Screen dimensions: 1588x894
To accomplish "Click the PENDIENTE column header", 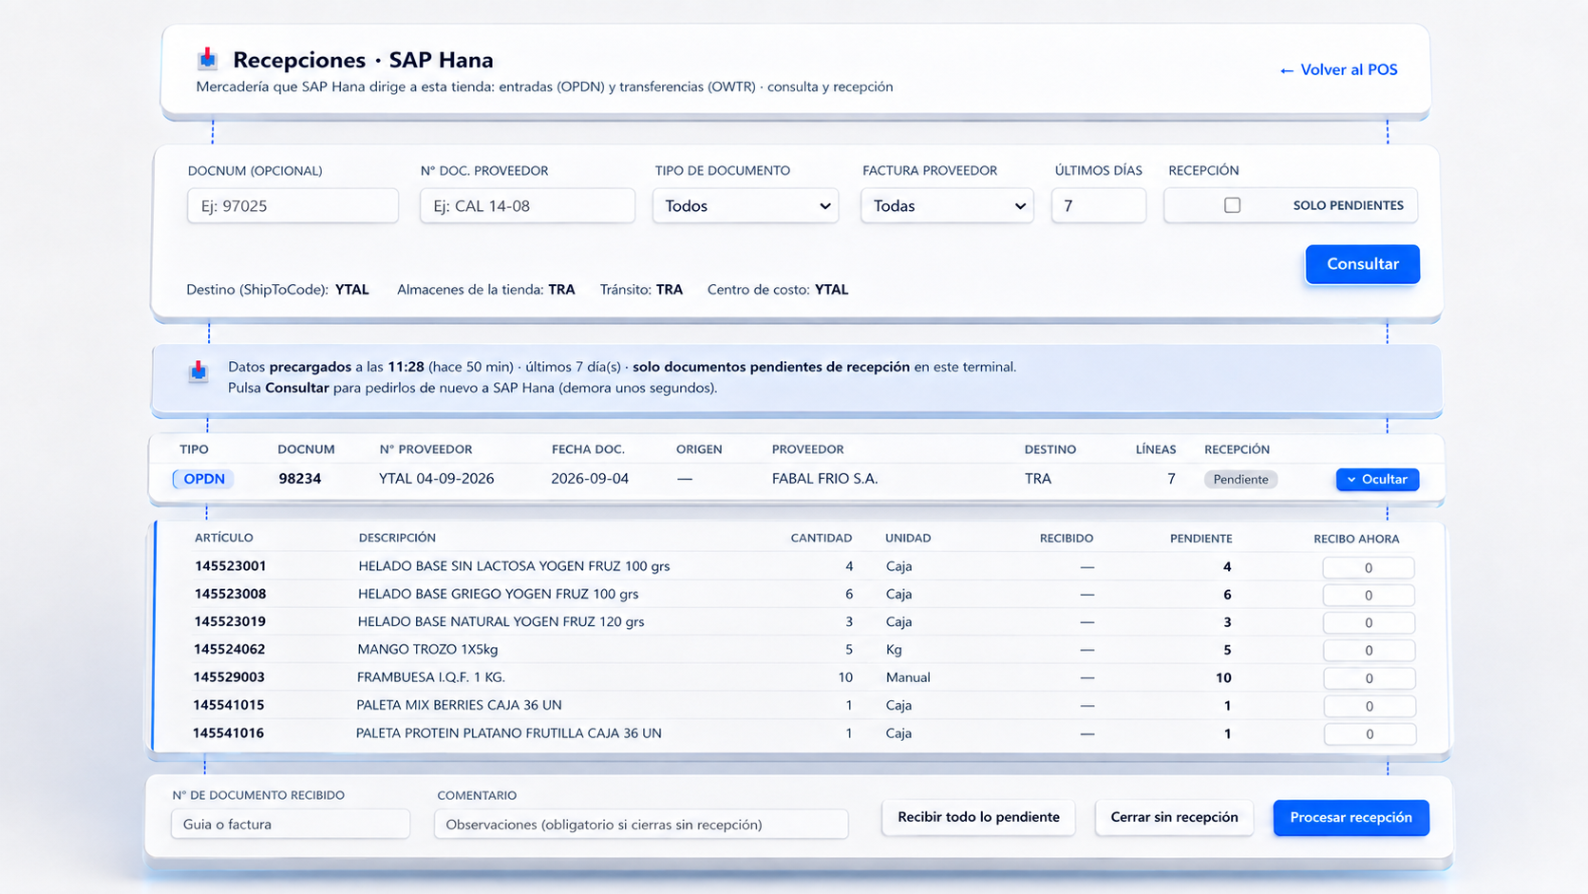I will 1200,538.
